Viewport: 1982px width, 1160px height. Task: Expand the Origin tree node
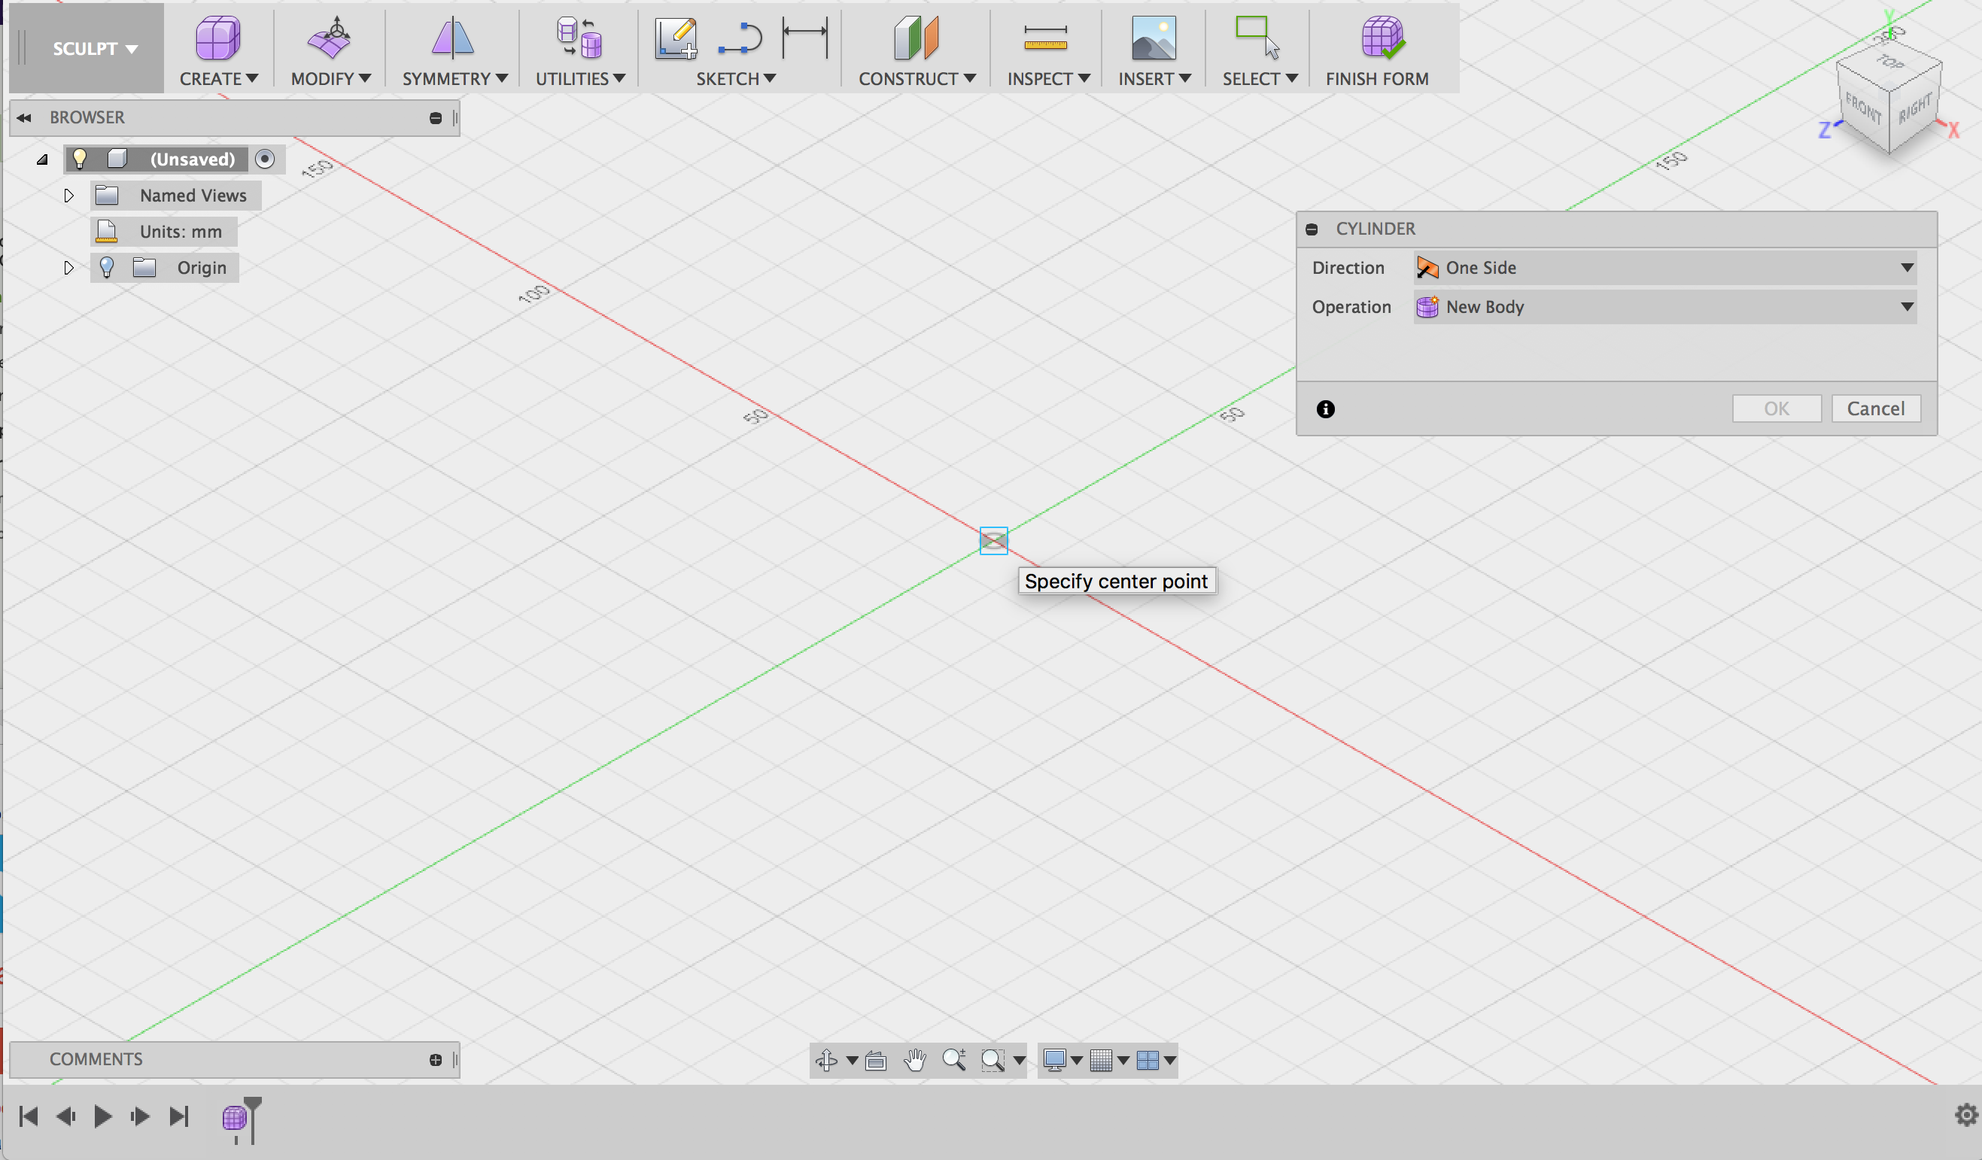[x=68, y=267]
